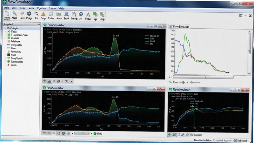Click the down arrow of the white chart's vertical scrollbar
254x143 pixels.
249,74
